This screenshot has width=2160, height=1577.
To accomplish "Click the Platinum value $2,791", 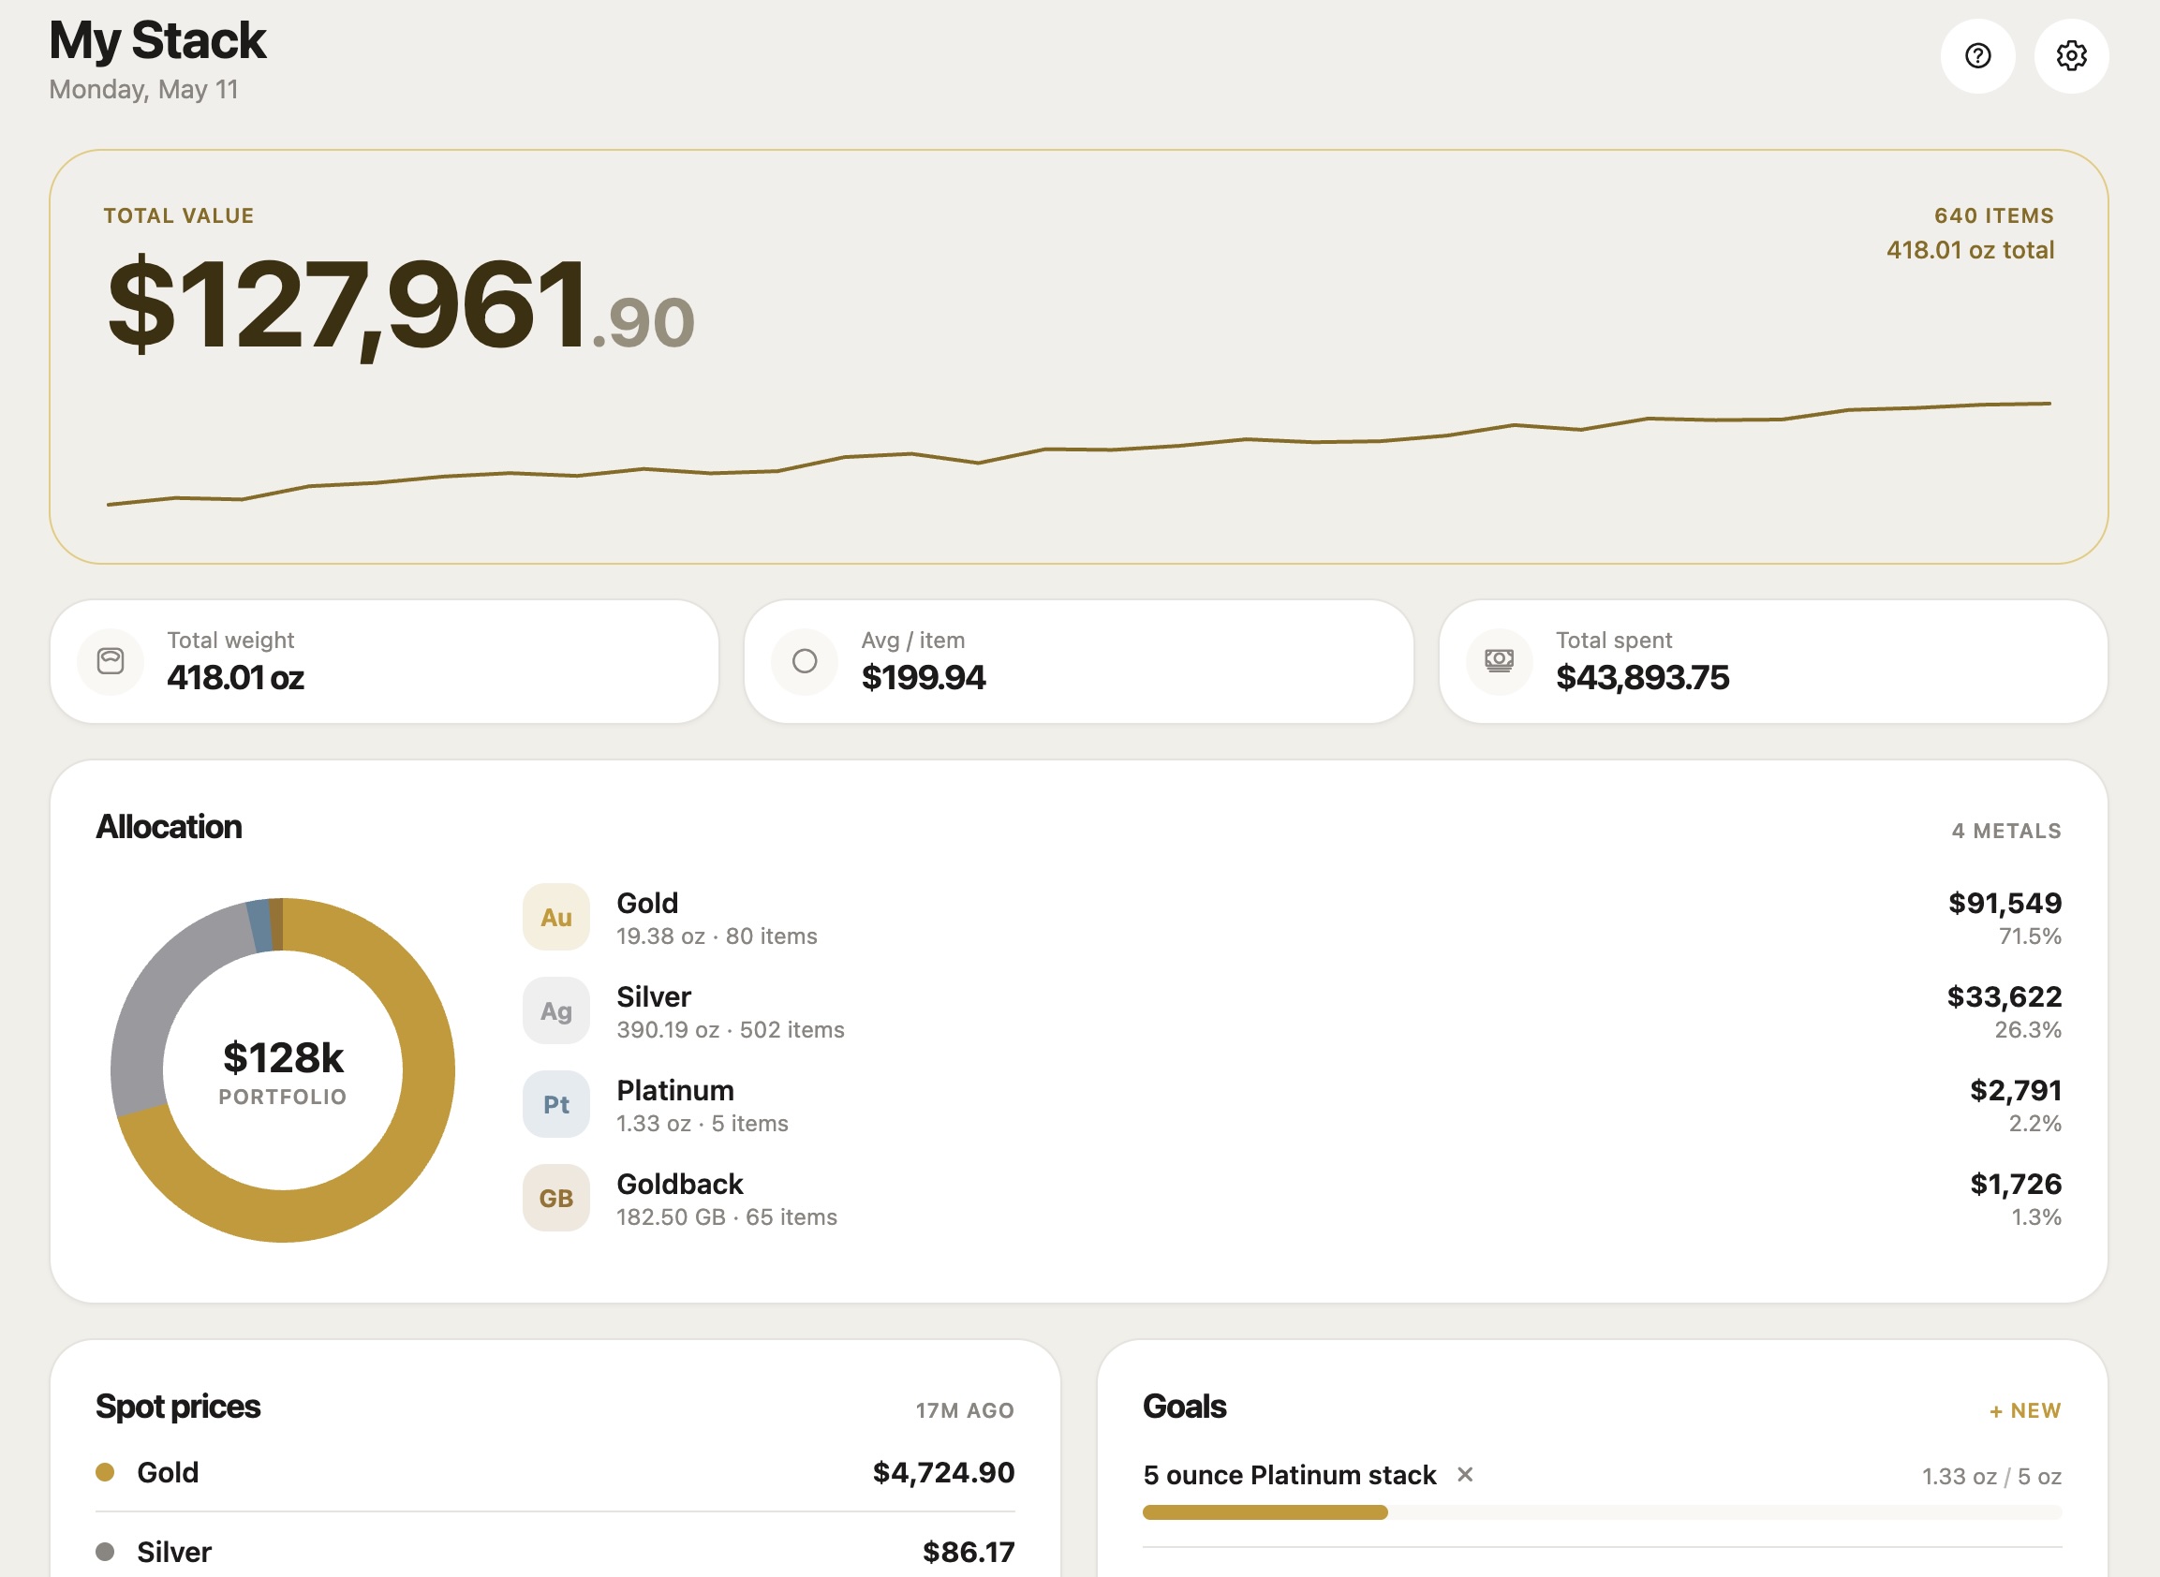I will (x=2016, y=1089).
